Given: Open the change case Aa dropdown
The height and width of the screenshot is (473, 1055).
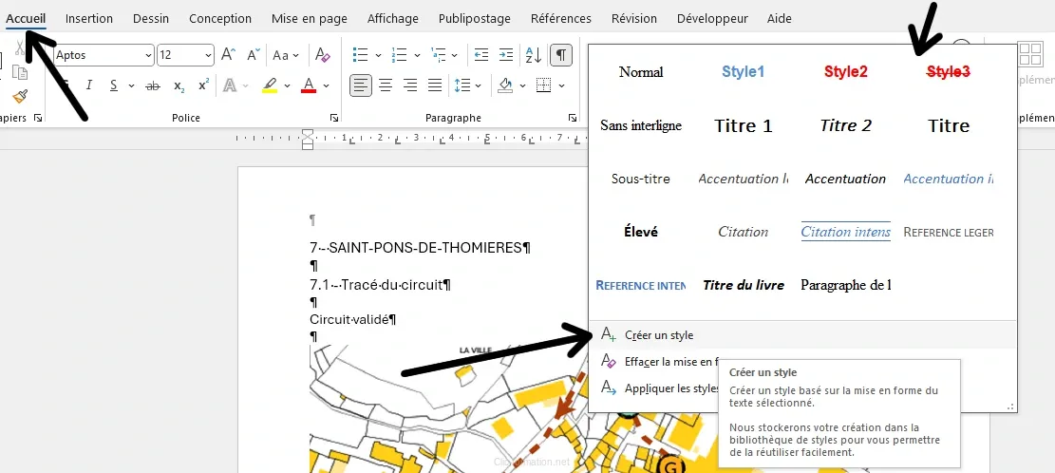Looking at the screenshot, I should tap(286, 55).
